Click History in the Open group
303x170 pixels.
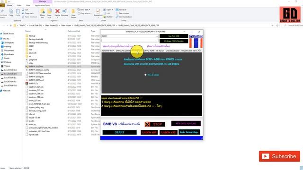(108, 17)
